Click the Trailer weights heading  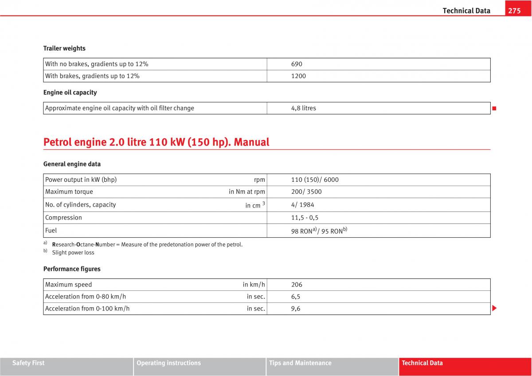pos(64,48)
